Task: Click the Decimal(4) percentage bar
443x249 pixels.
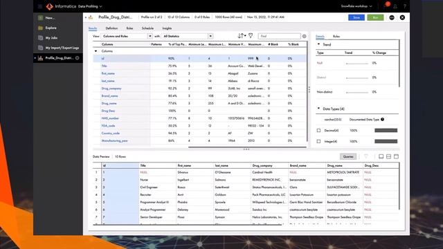Action: 386,131
